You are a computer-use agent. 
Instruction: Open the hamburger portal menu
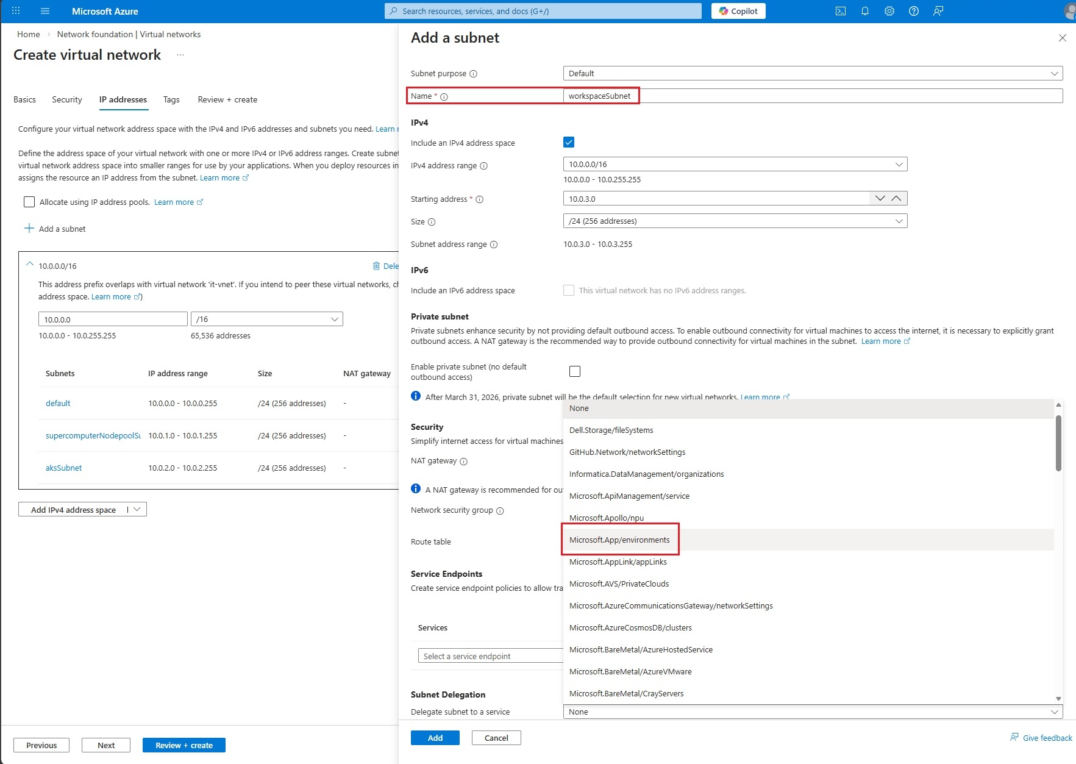[45, 11]
